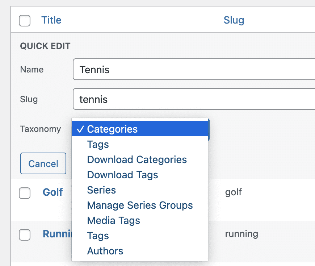
Task: Choose the selected Categories option
Action: coord(140,129)
